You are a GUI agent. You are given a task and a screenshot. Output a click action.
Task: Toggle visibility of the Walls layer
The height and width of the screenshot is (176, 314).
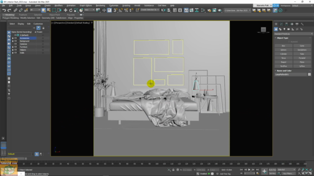coord(15,53)
